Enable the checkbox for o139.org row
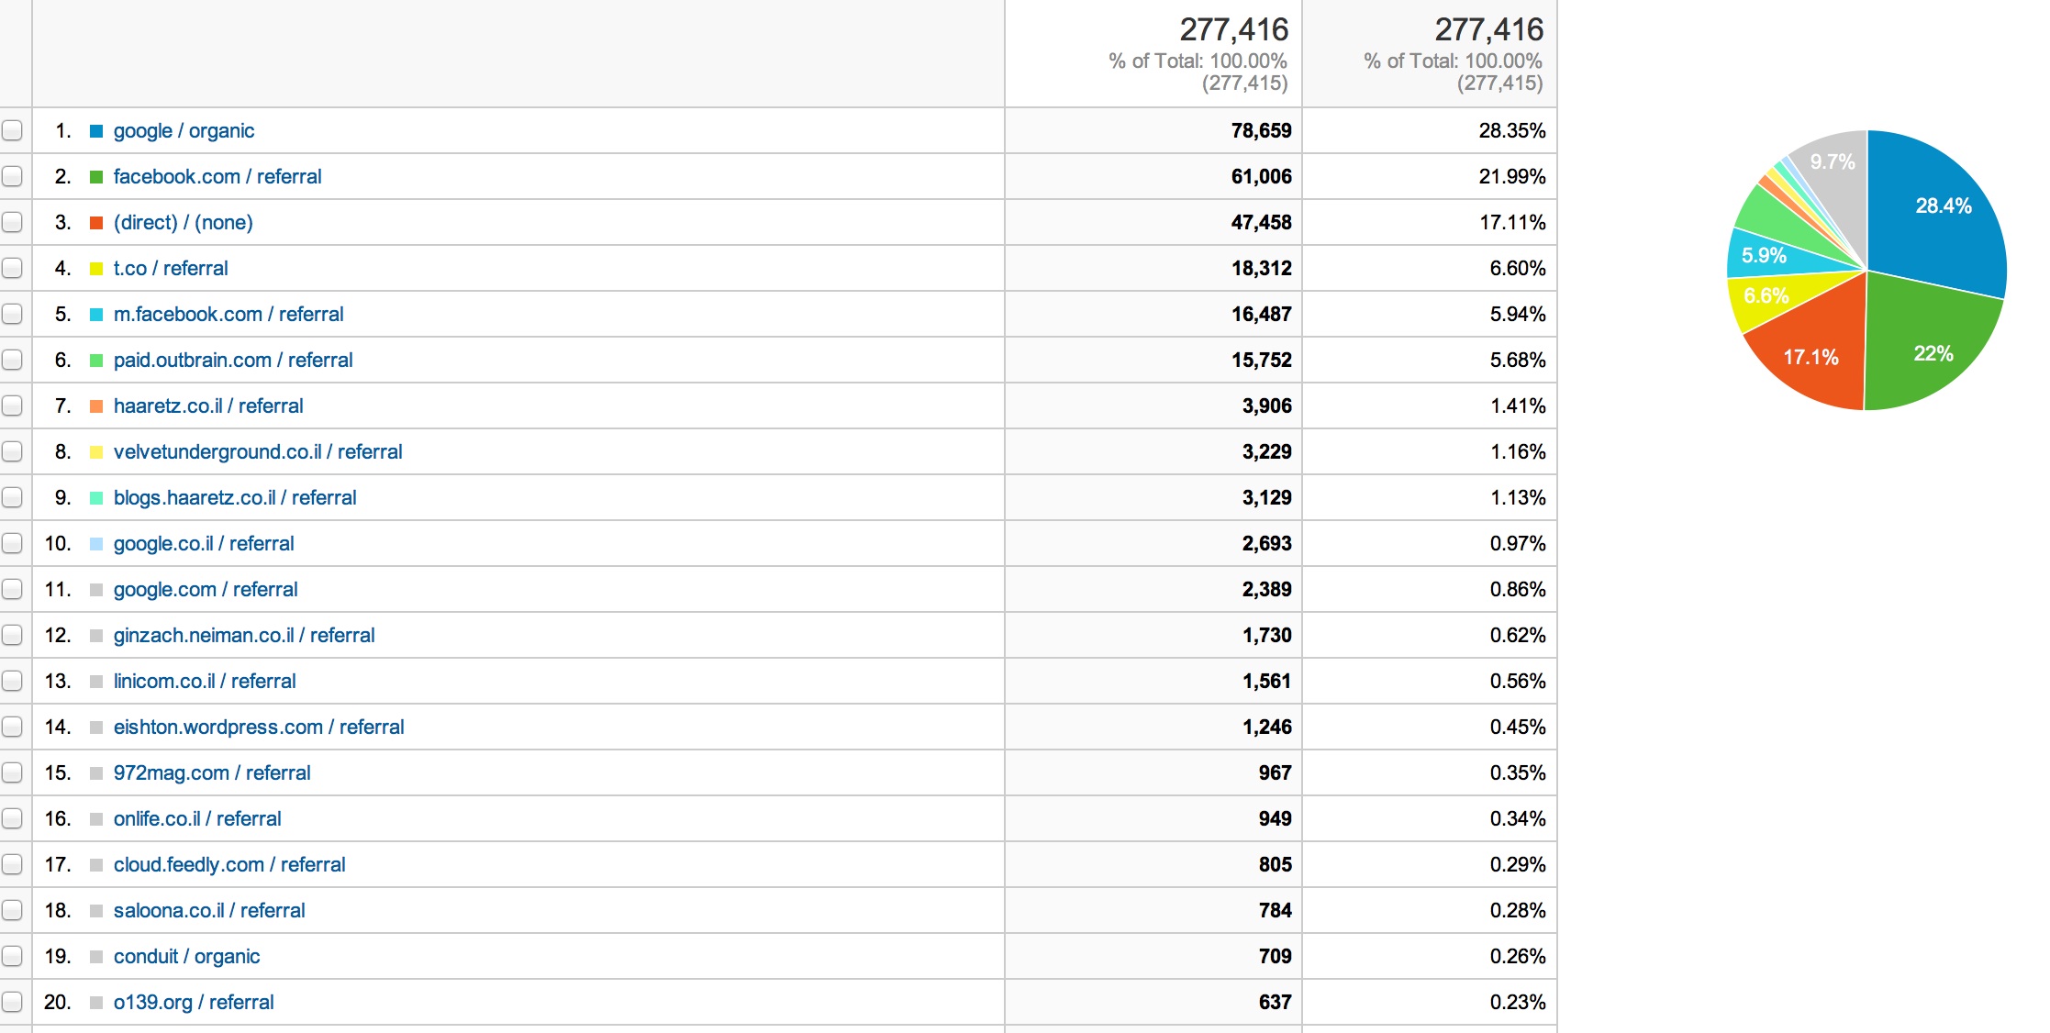This screenshot has height=1033, width=2050. click(x=12, y=1002)
